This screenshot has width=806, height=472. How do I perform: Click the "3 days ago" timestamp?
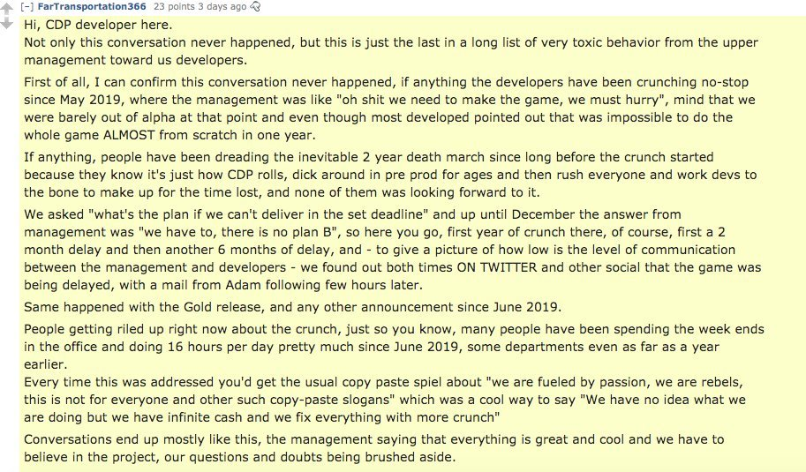(222, 7)
